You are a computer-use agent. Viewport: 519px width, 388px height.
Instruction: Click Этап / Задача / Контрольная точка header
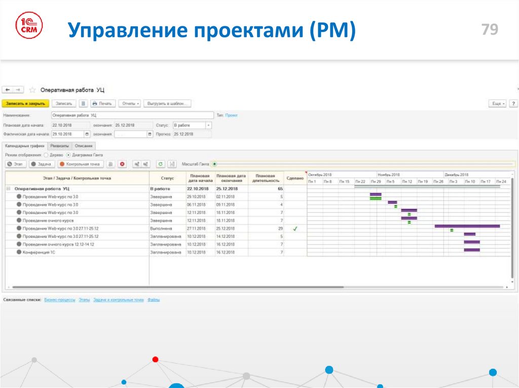pyautogui.click(x=77, y=178)
